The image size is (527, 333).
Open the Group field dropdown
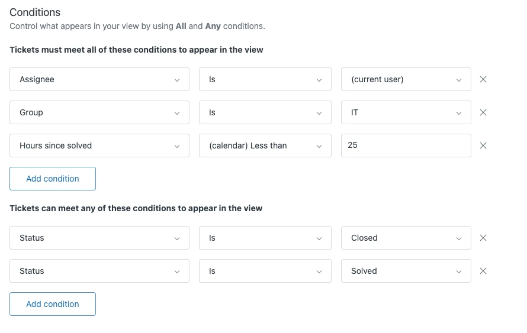(99, 112)
